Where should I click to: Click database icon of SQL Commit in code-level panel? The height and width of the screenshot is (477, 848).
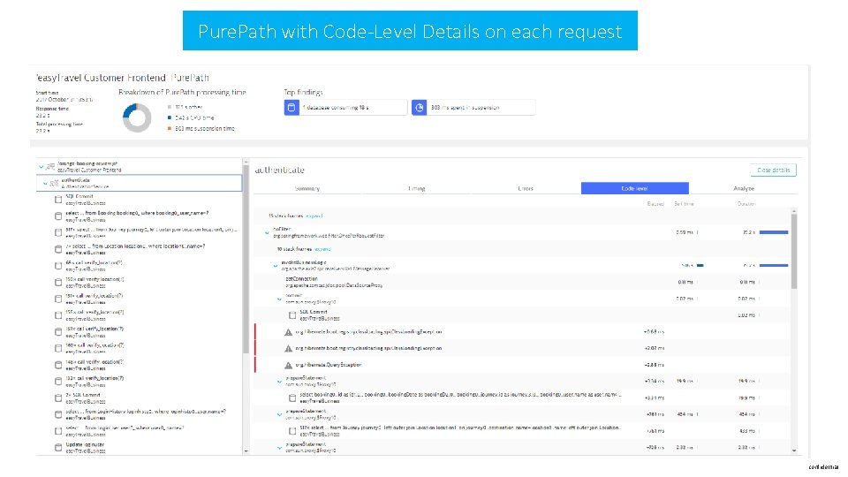[x=292, y=315]
